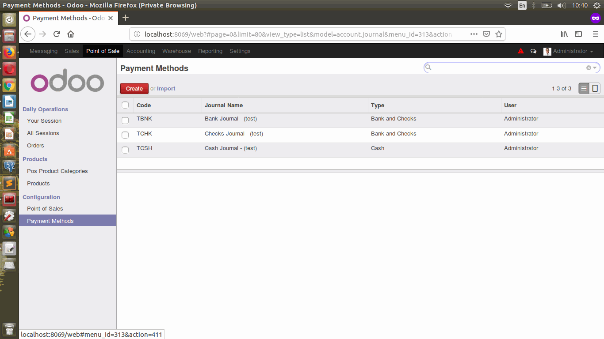
Task: Open page actions three-dot menu
Action: coord(474,34)
